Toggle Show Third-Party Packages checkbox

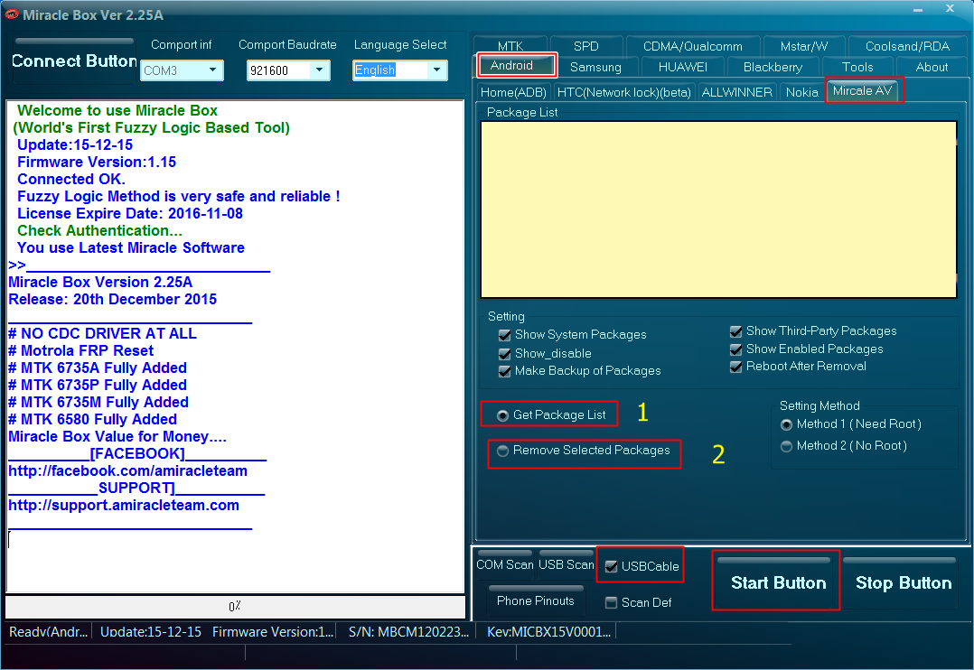[x=736, y=331]
